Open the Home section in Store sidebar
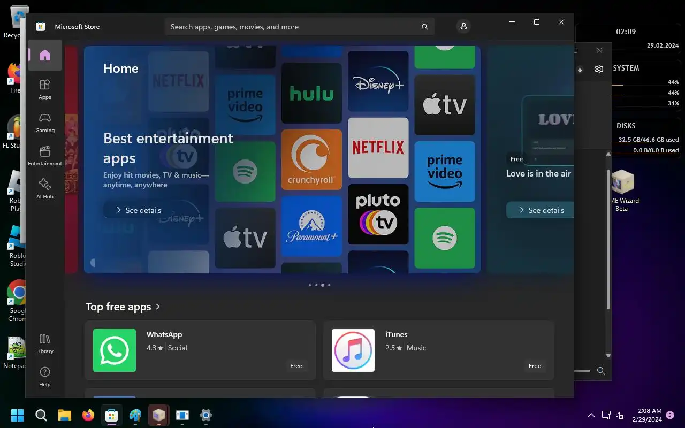This screenshot has width=685, height=428. [x=45, y=55]
